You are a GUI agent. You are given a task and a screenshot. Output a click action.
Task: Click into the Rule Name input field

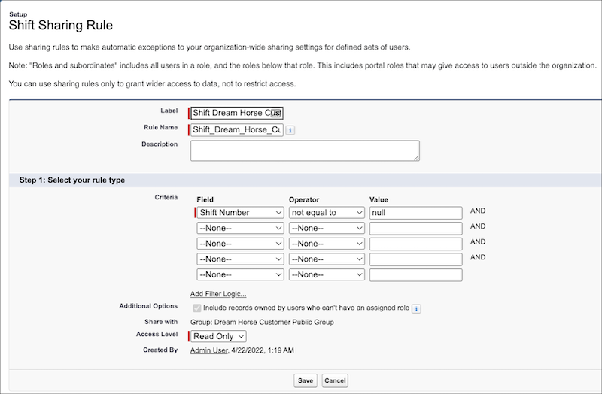click(x=237, y=130)
